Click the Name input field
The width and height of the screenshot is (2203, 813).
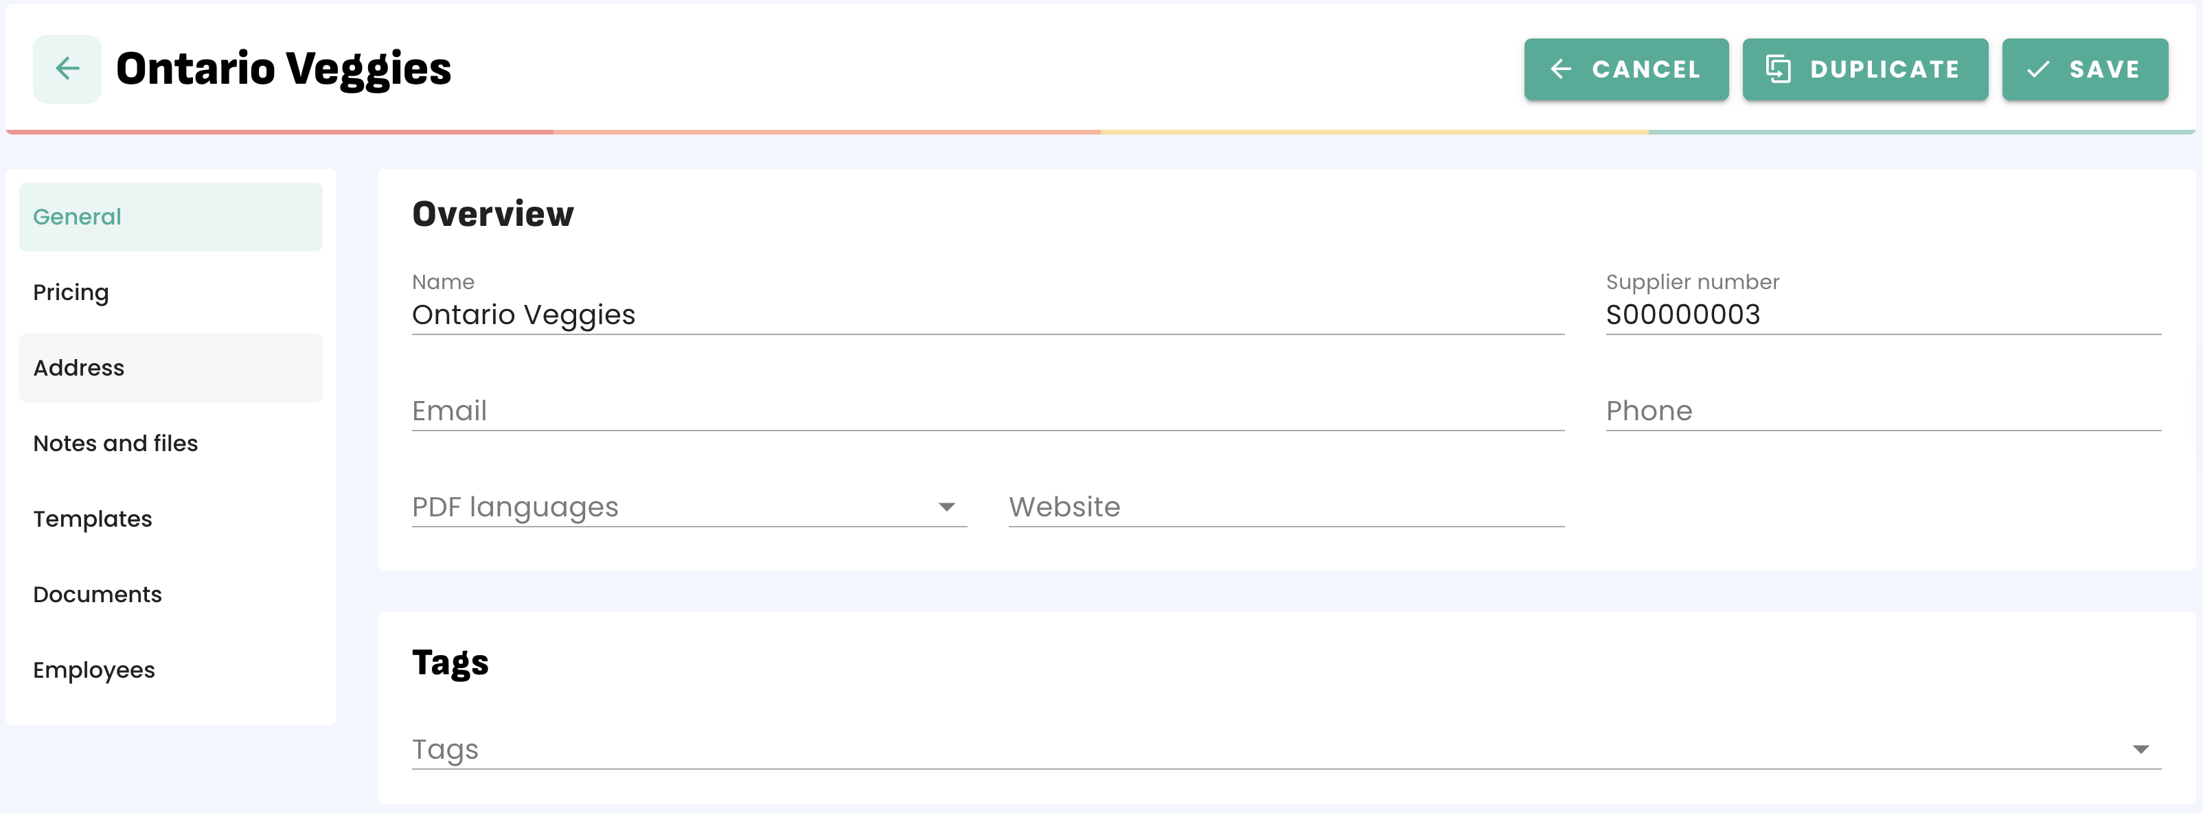(x=987, y=314)
